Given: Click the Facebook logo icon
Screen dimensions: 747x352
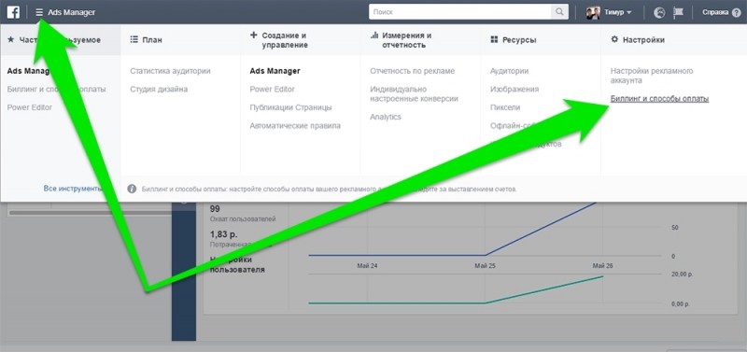Looking at the screenshot, I should [13, 12].
